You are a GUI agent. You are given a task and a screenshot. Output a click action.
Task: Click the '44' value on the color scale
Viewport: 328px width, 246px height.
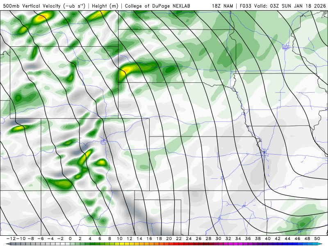click(287, 239)
